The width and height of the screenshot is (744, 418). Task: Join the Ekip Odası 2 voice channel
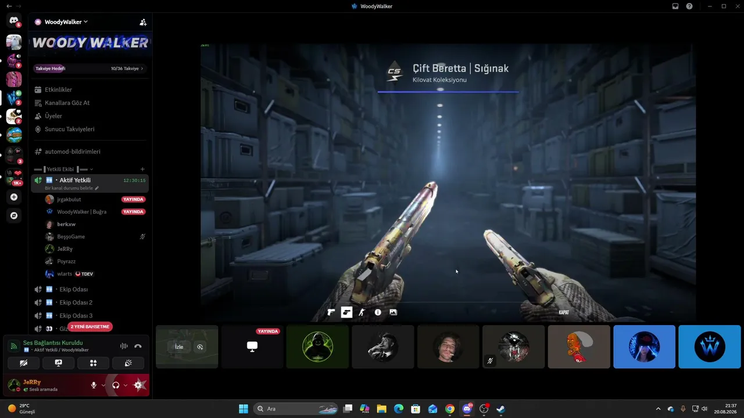click(90, 302)
